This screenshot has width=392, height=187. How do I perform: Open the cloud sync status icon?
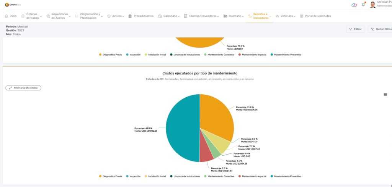click(x=354, y=5)
